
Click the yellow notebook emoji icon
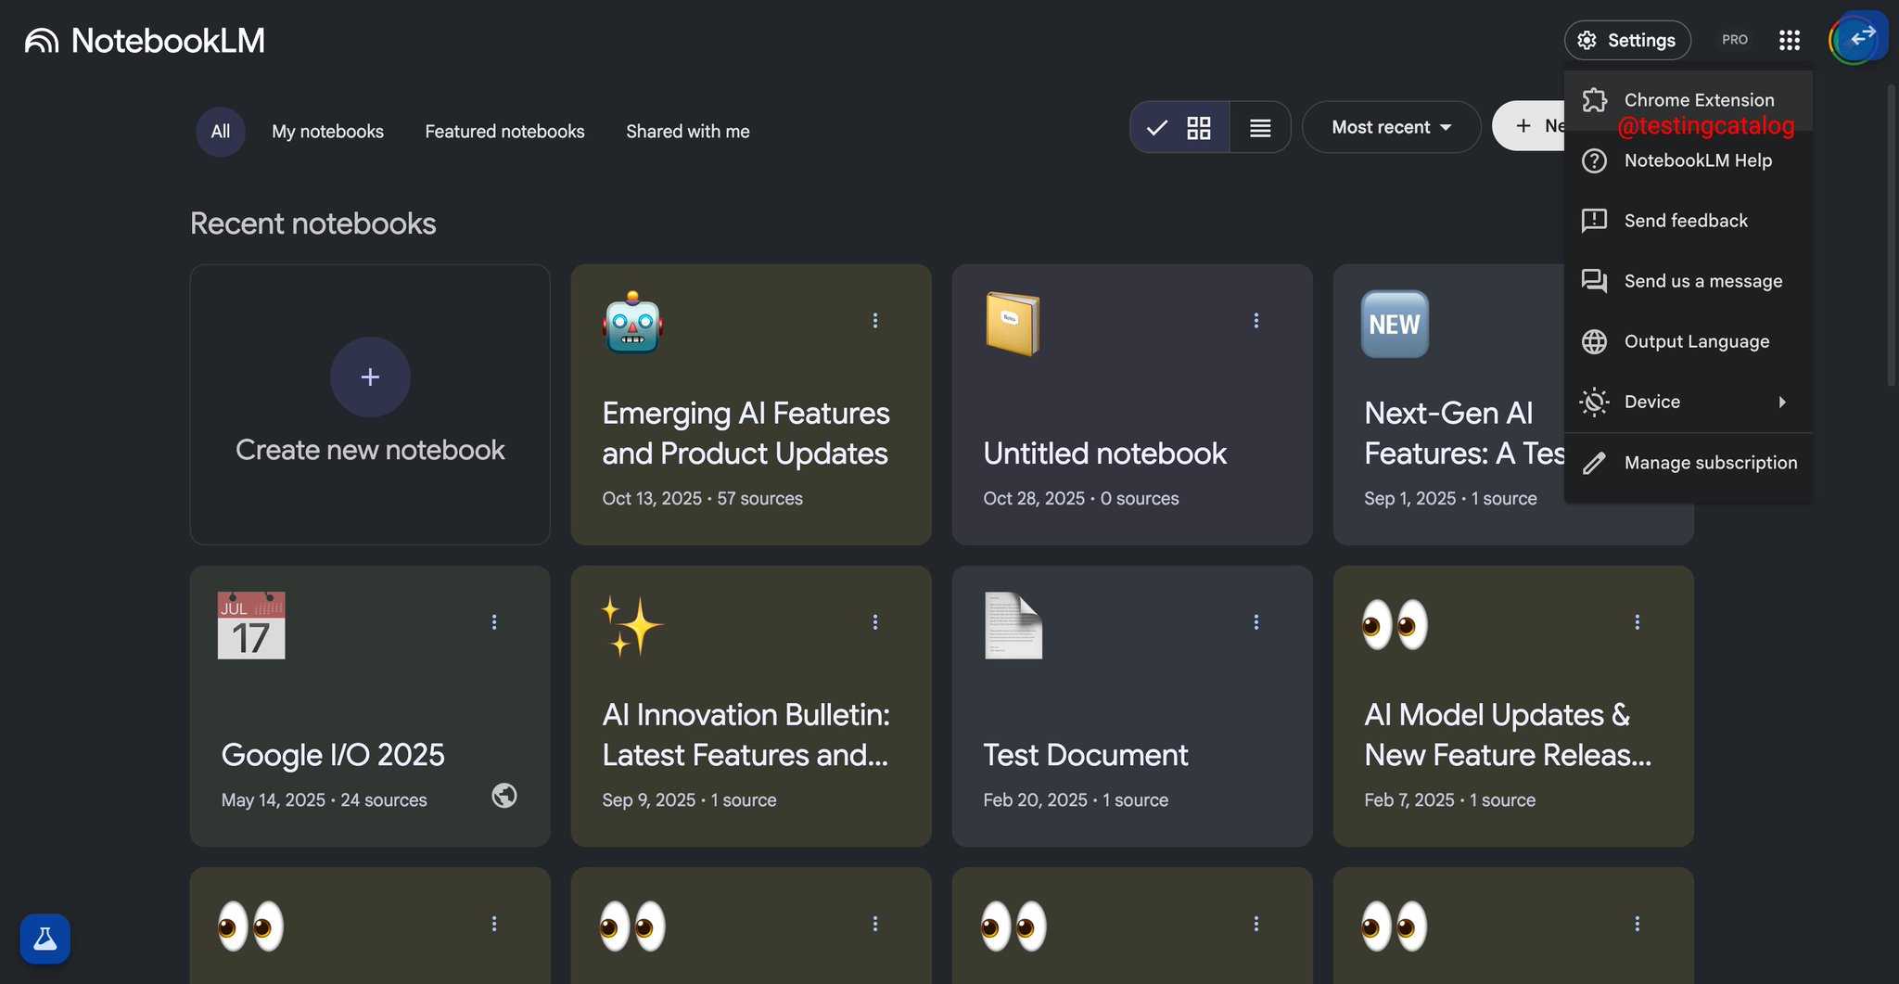click(x=1013, y=324)
